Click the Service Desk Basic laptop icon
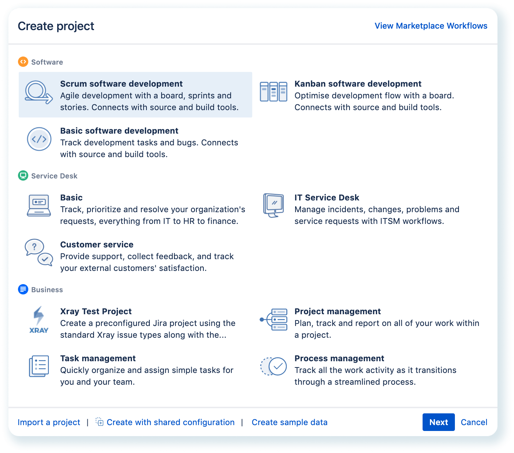Screen dimensions: 514x453 tap(39, 206)
